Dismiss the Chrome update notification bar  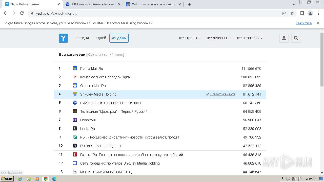coord(318,23)
